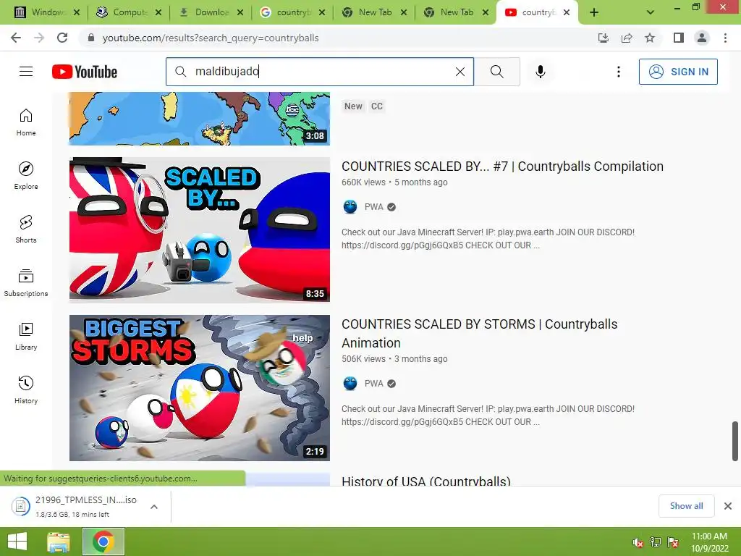Close the Google countryballs tab

tap(322, 12)
